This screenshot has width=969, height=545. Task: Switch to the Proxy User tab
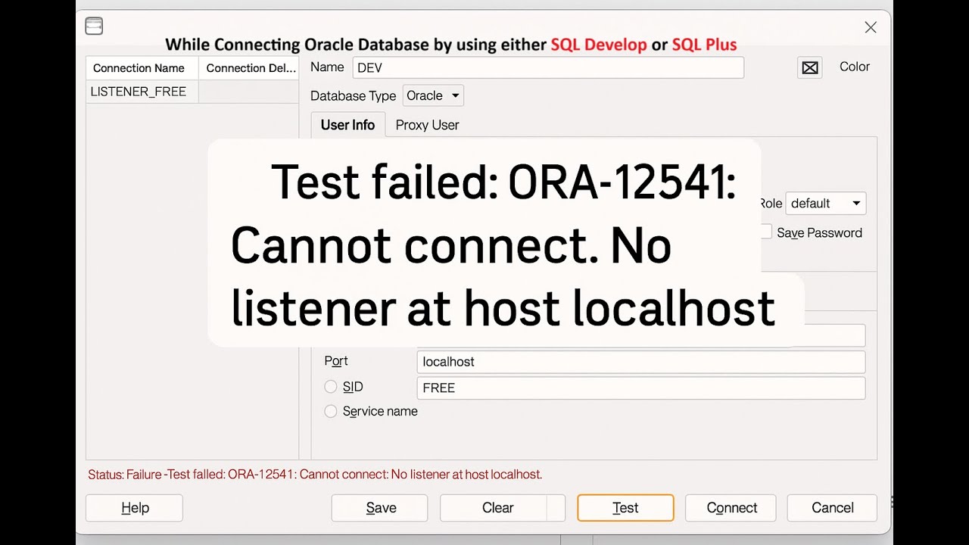click(427, 125)
